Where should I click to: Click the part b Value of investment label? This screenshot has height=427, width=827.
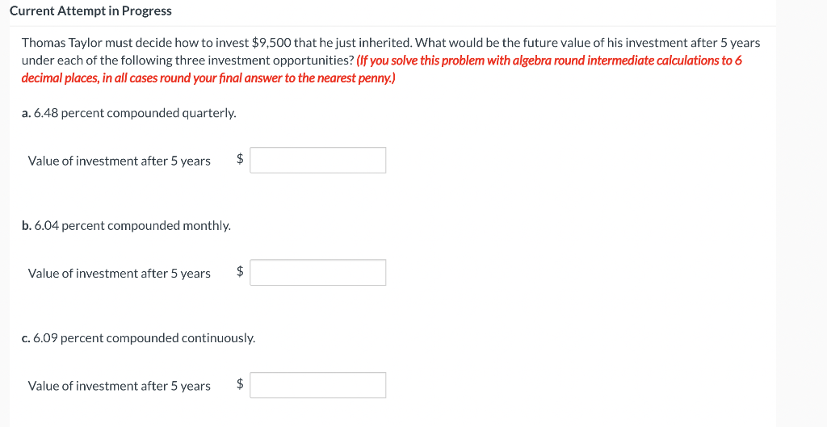119,274
